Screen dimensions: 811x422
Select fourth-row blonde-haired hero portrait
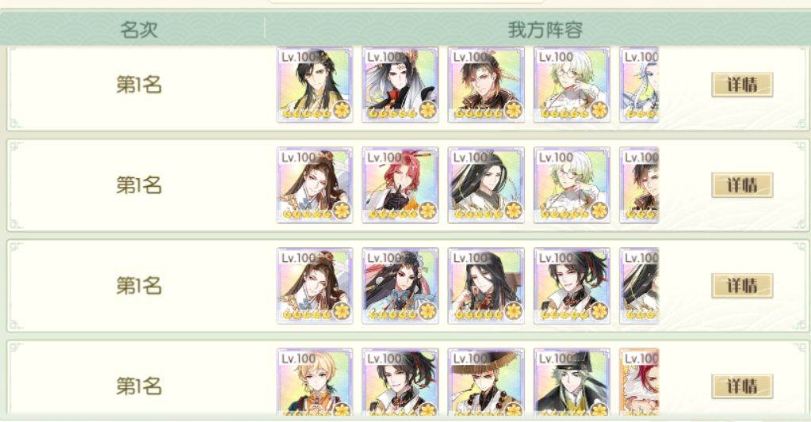tap(315, 382)
